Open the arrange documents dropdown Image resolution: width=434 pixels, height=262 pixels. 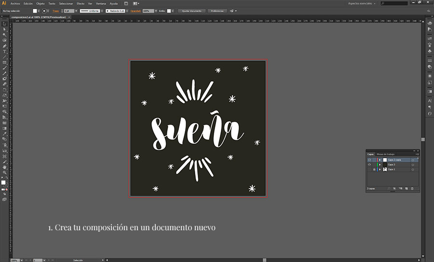136,3
